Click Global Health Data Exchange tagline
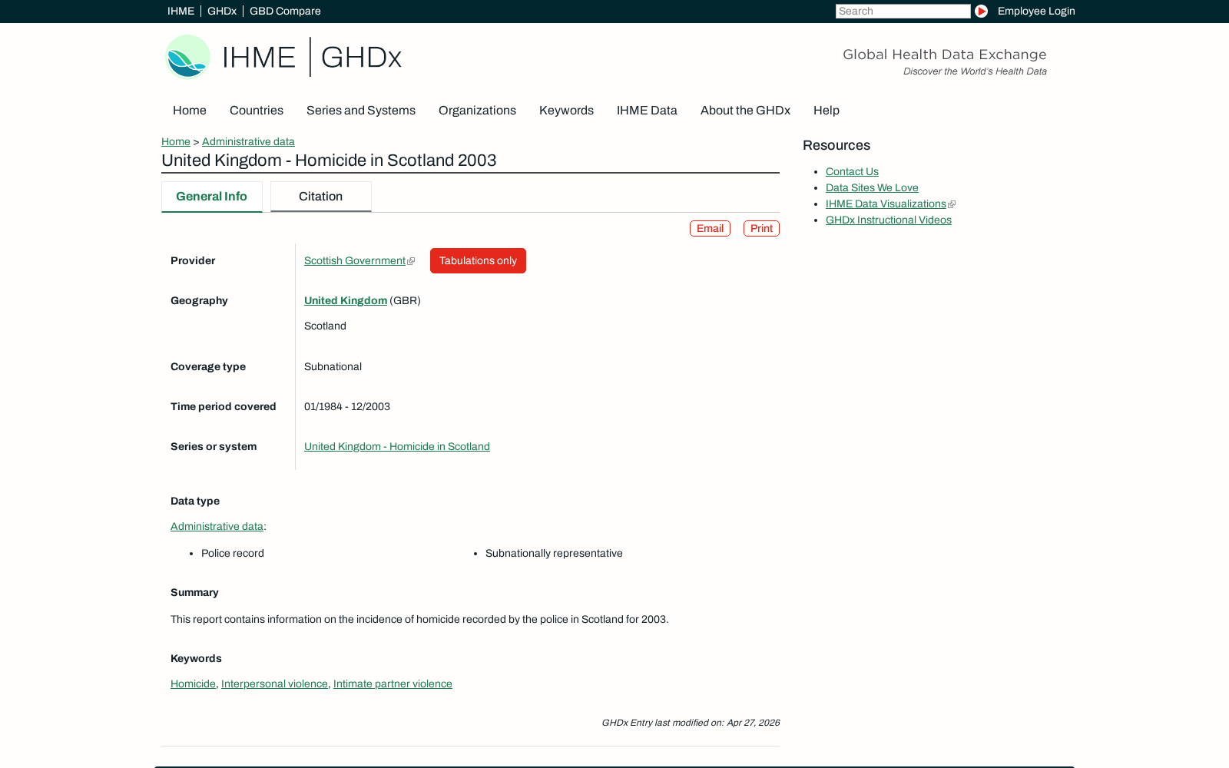The image size is (1229, 768). coord(945,55)
